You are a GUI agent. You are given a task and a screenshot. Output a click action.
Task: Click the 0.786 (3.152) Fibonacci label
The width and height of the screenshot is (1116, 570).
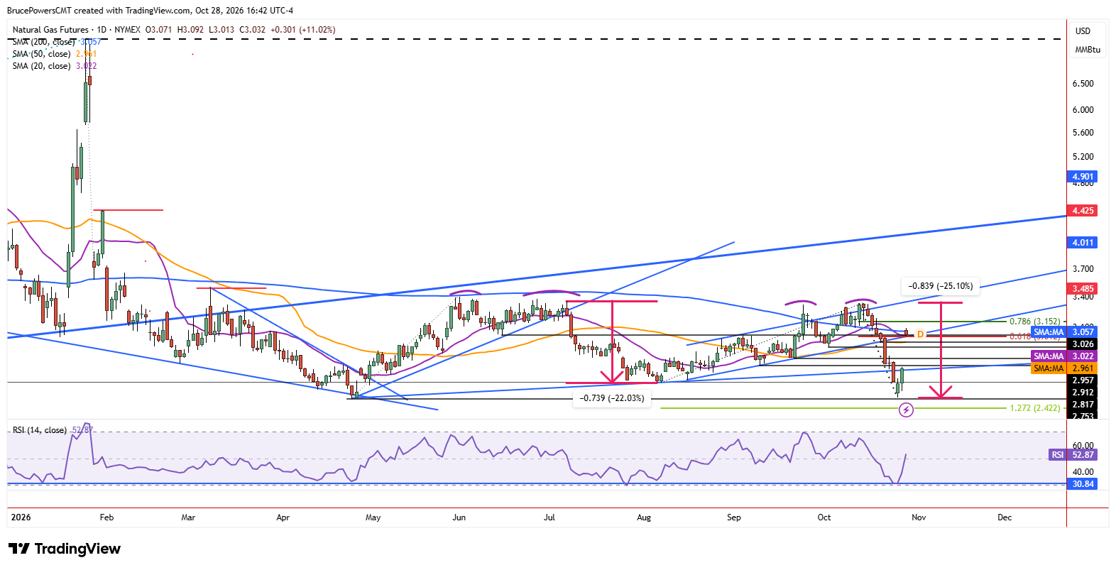pos(1034,322)
